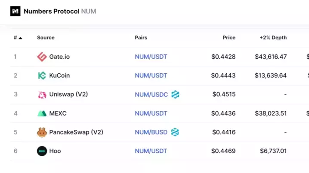The width and height of the screenshot is (309, 173).
Task: Click the DEX icon beside NUM/USDC
Action: 175,95
